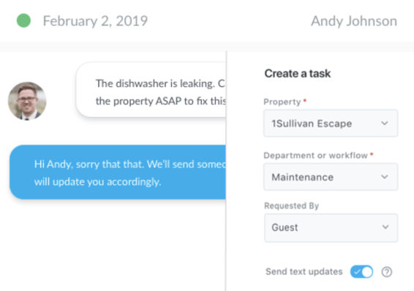Click the Andy Johnson name in header
The image size is (414, 291).
[354, 21]
